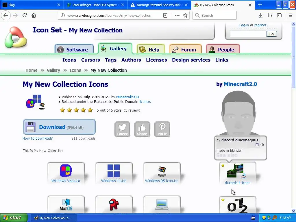
Task: Click the page vertical scrollbar down arrow
Action: 293,211
